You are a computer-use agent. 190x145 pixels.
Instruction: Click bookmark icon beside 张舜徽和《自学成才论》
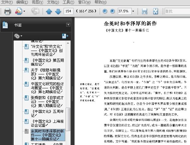(x=27, y=98)
